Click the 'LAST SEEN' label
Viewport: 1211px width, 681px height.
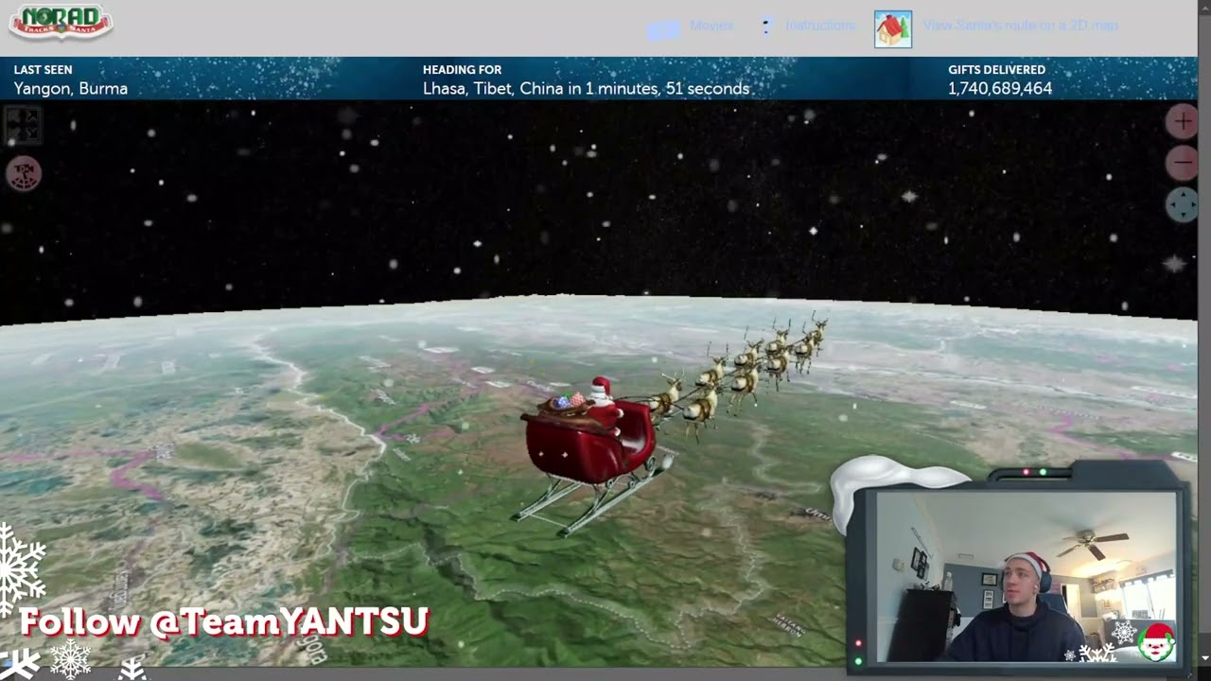click(43, 70)
